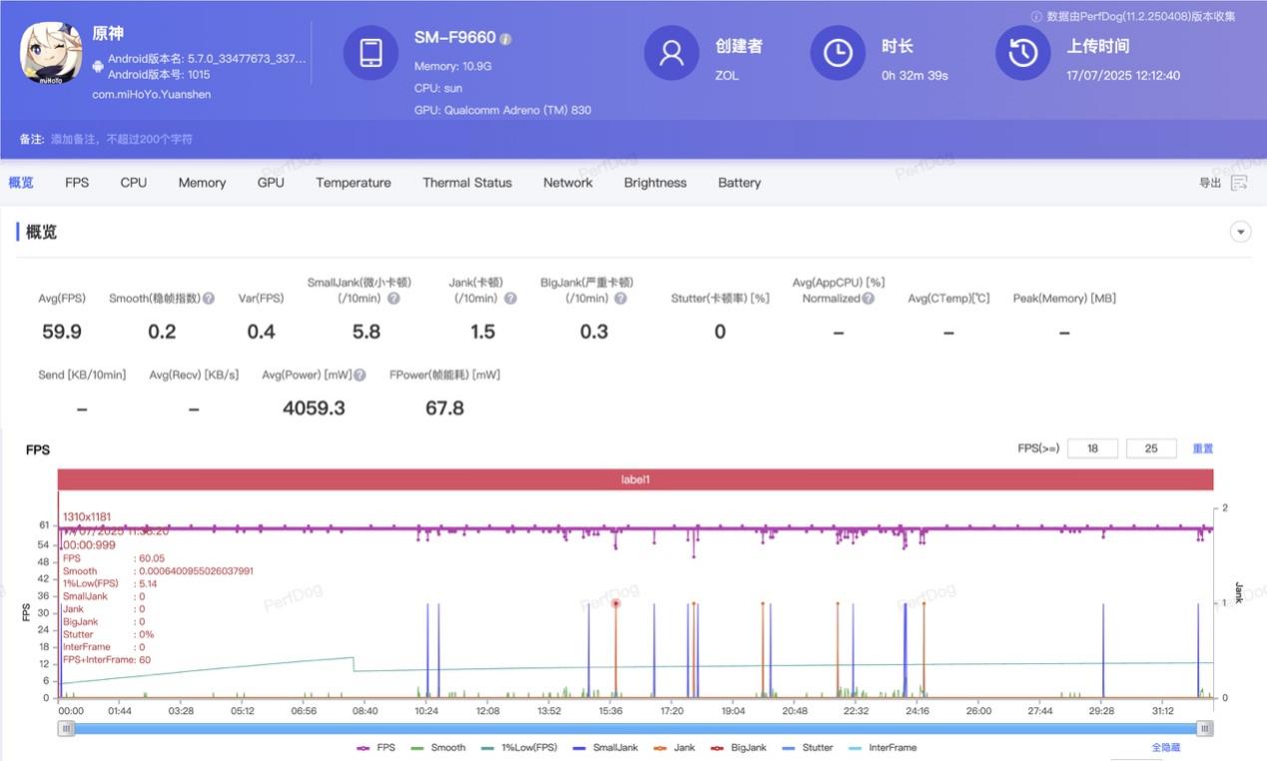Viewport: 1267px width, 761px height.
Task: Collapse the 概览 overview section arrow
Action: point(1240,232)
